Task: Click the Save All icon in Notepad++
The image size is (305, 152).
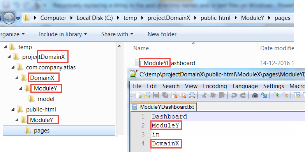Action: click(x=165, y=95)
